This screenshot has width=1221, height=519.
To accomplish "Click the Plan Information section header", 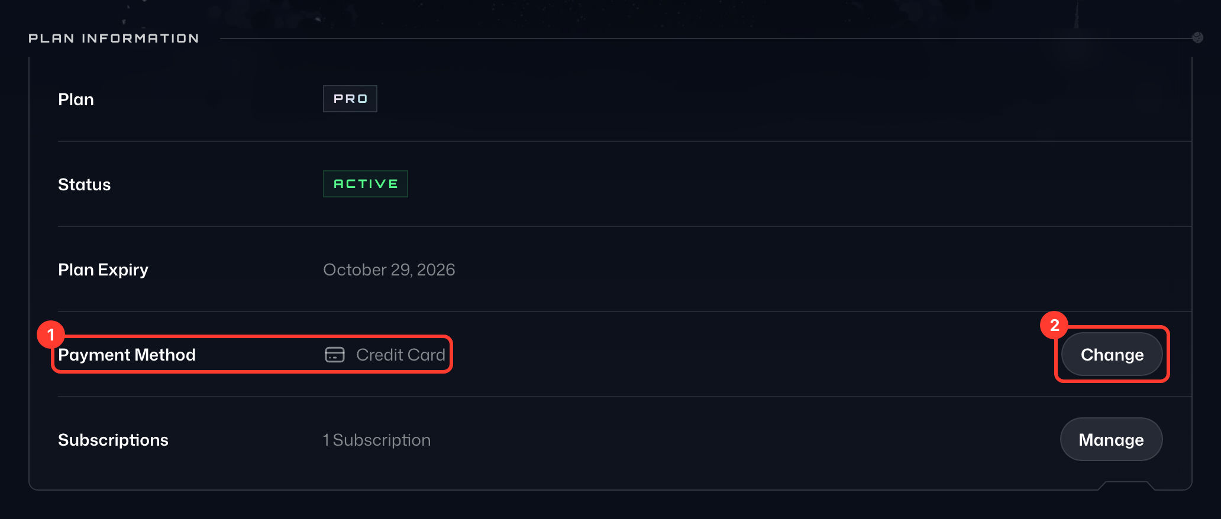I will point(114,38).
